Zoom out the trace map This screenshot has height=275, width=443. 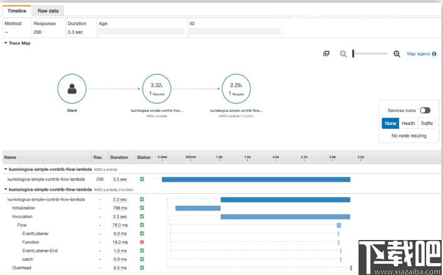tap(343, 54)
